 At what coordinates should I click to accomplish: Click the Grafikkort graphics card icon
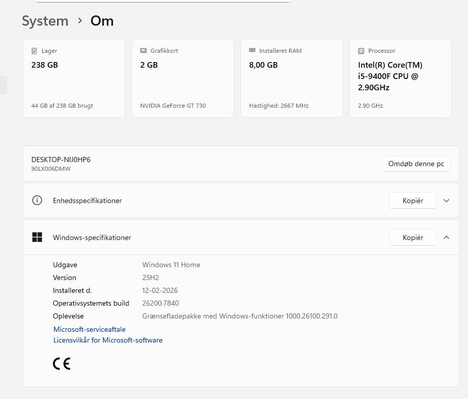coord(143,51)
